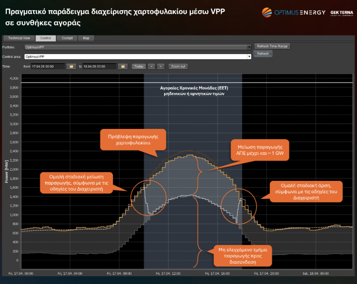Switch to the Control tab
Image resolution: width=357 pixels, height=284 pixels.
[x=45, y=38]
